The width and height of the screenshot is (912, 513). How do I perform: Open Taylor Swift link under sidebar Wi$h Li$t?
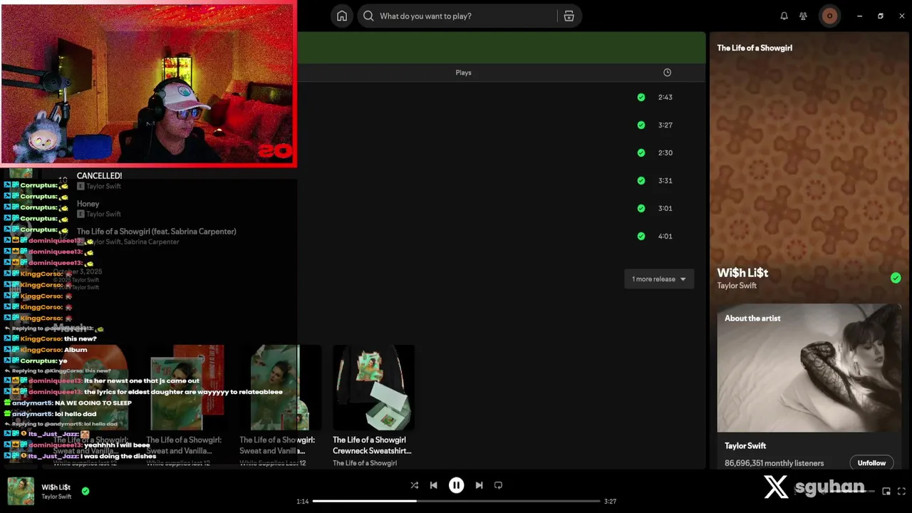737,286
